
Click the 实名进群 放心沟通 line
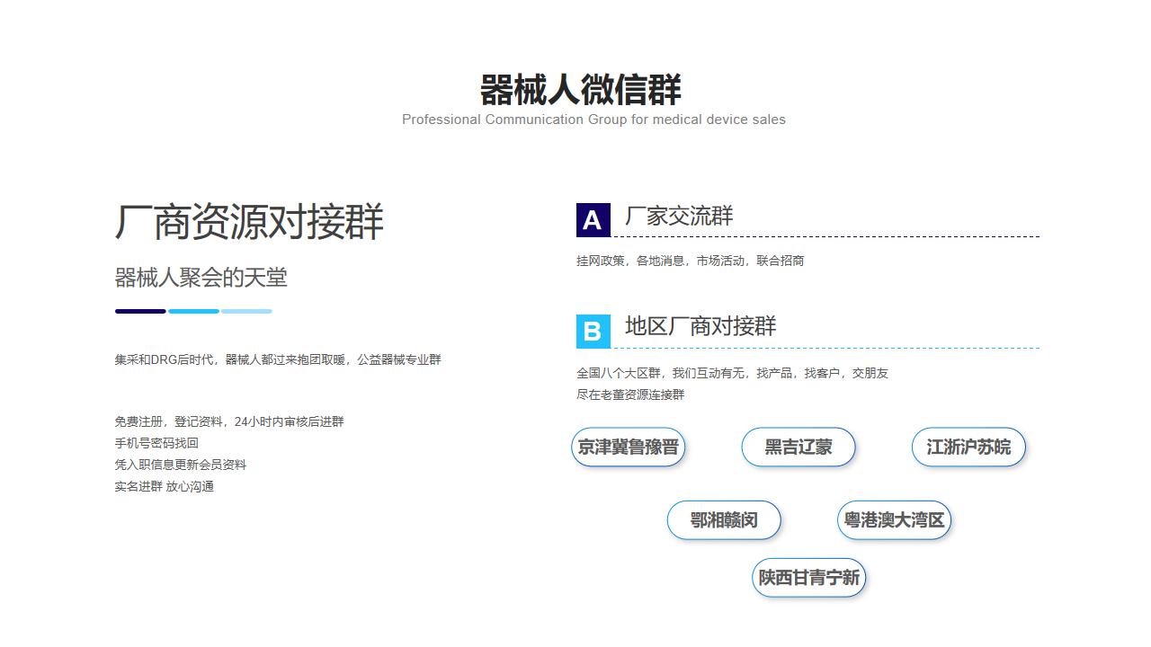(x=164, y=486)
